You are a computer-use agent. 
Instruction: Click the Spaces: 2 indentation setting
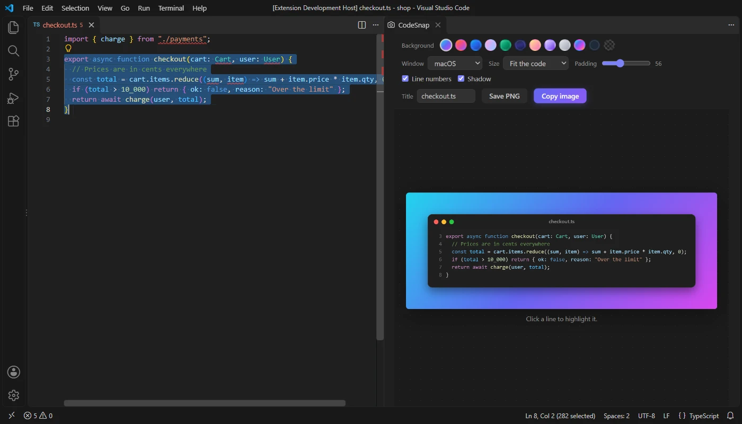(x=617, y=416)
